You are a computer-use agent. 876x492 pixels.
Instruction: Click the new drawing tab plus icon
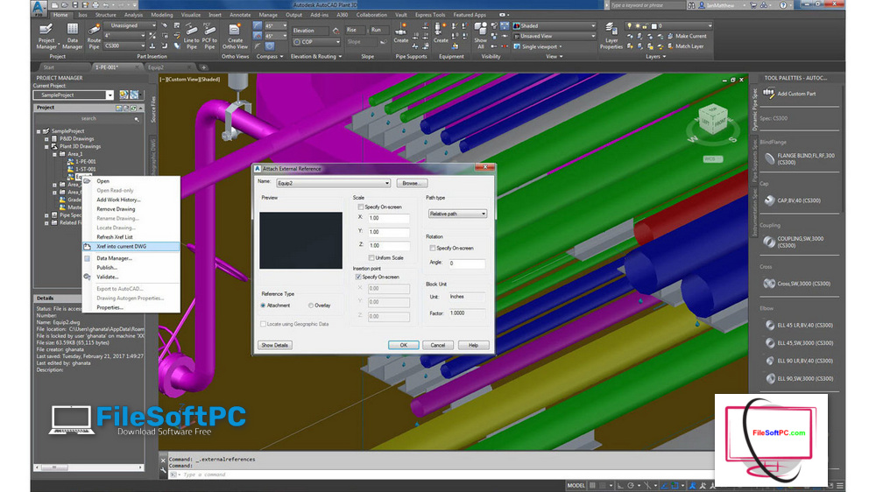(x=204, y=67)
